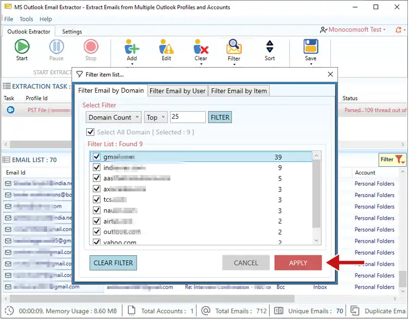Uncheck the axis domain checkbox
The height and width of the screenshot is (319, 409).
point(97,189)
